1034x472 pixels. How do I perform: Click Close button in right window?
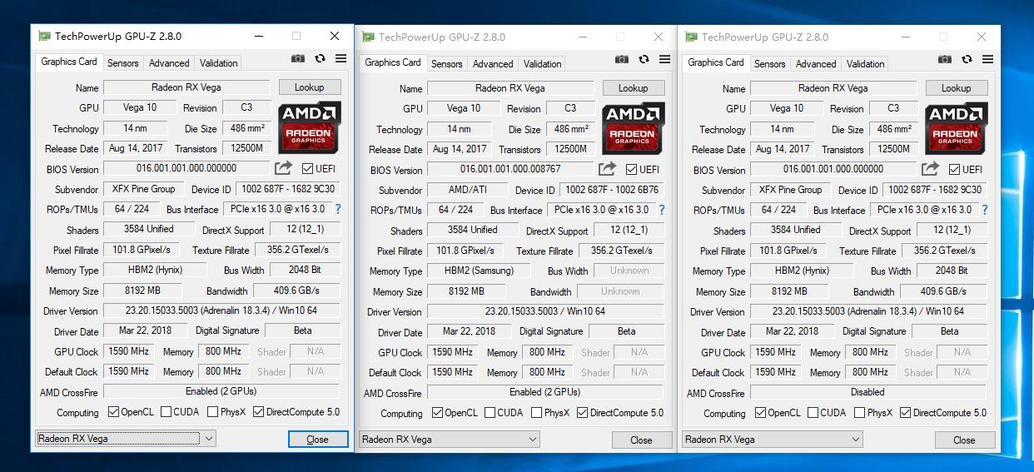tap(964, 440)
